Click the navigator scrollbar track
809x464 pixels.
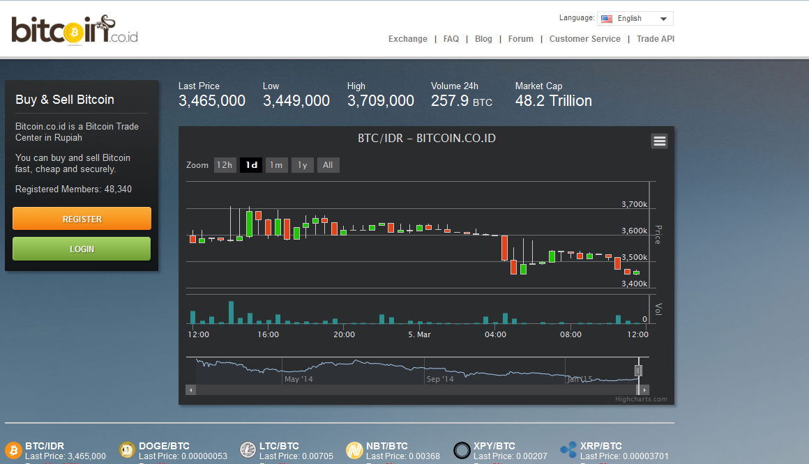pos(416,389)
